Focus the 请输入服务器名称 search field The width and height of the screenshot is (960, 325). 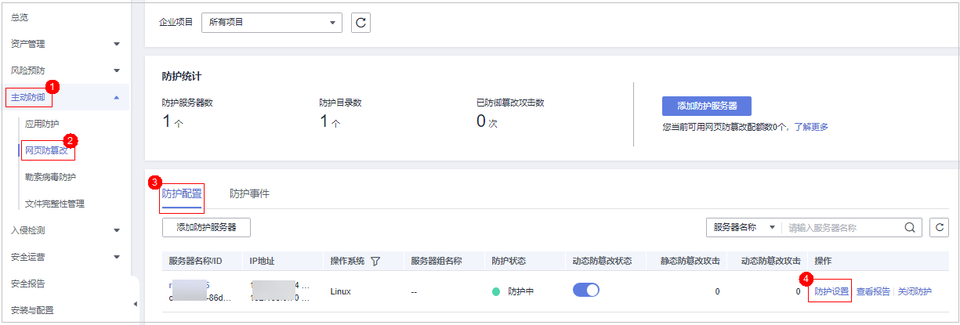coord(845,228)
